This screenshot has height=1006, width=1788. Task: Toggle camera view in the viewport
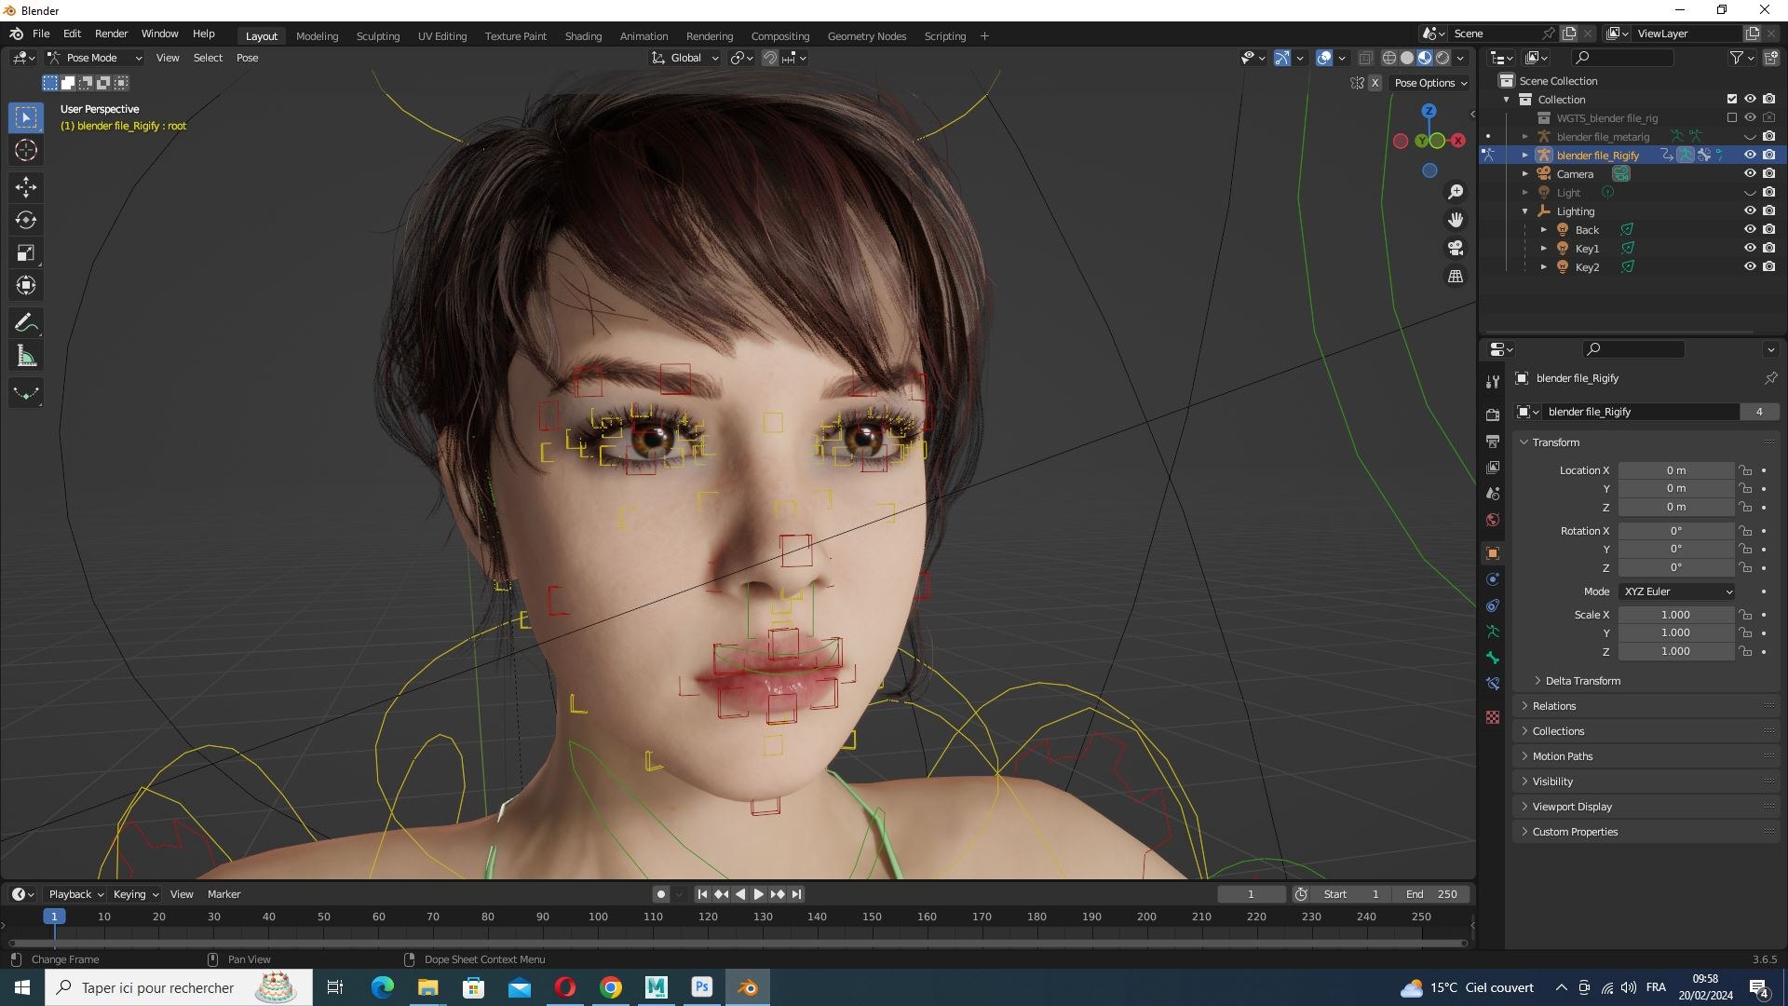pos(1455,248)
